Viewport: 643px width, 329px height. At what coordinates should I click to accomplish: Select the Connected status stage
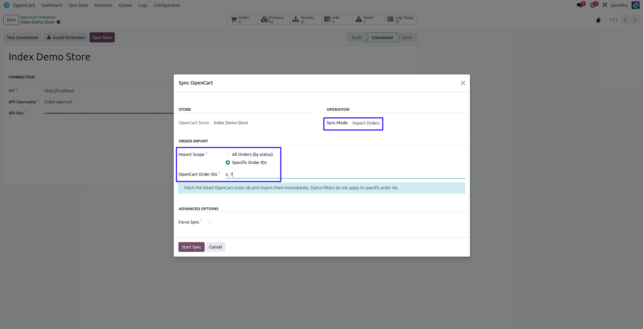pos(382,37)
